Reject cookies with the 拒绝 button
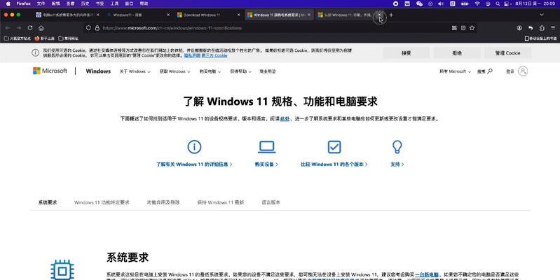 pyautogui.click(x=457, y=52)
